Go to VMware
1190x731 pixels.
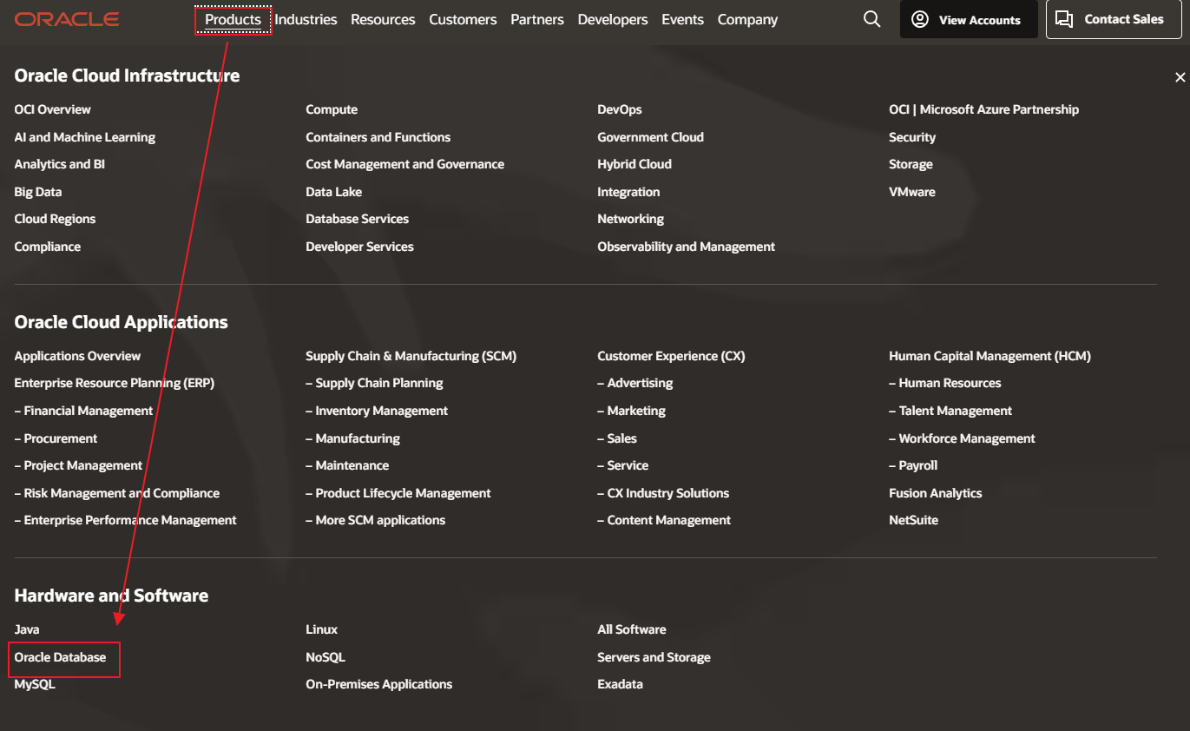click(x=912, y=192)
